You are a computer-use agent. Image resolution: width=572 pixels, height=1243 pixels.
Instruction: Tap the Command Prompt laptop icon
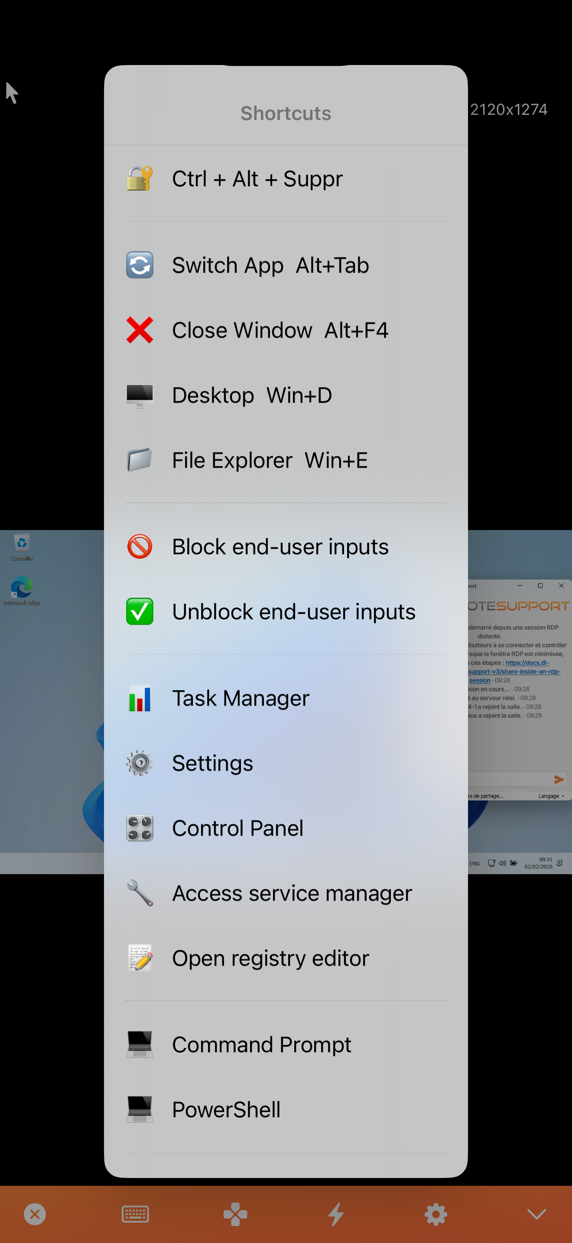[x=140, y=1044]
